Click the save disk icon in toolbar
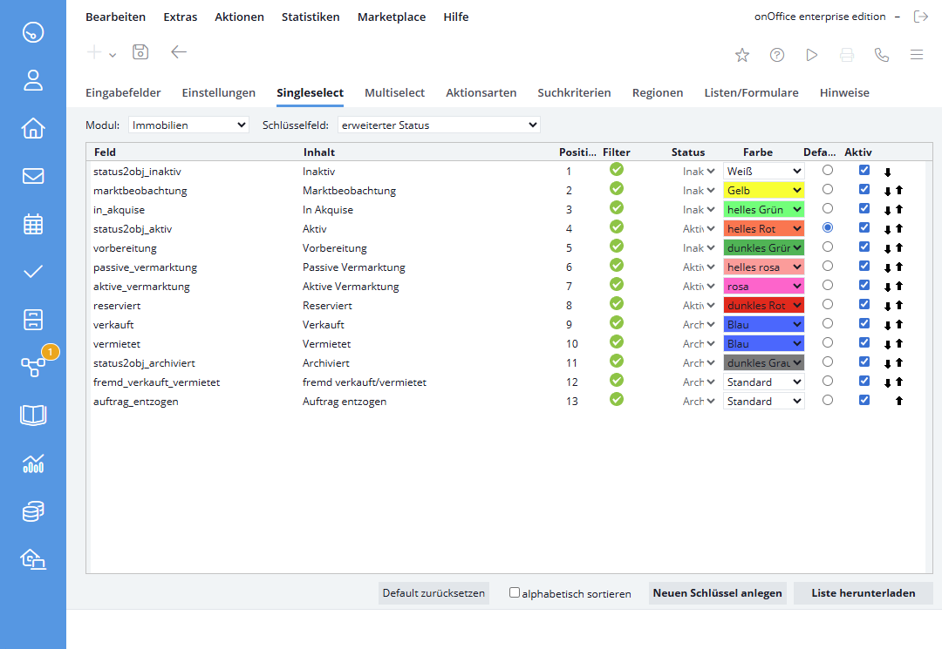The image size is (942, 649). [x=140, y=52]
